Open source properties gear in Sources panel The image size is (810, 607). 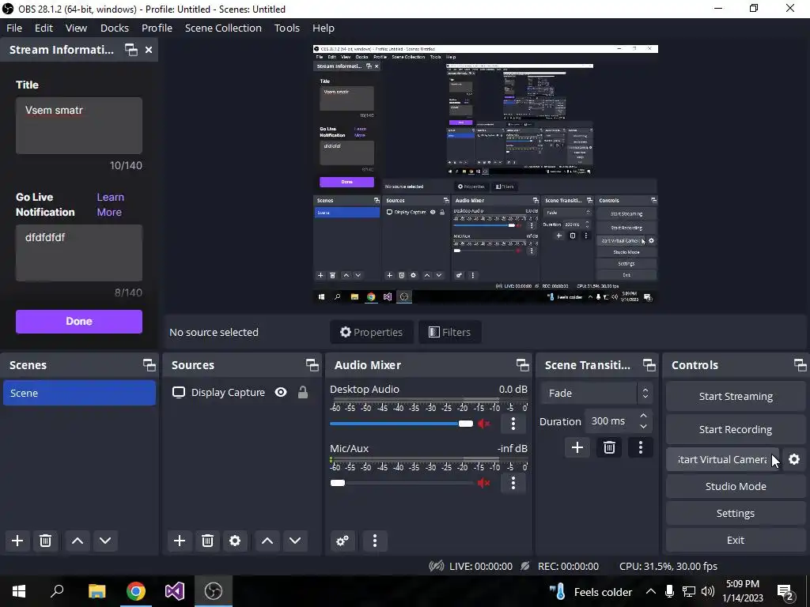235,541
